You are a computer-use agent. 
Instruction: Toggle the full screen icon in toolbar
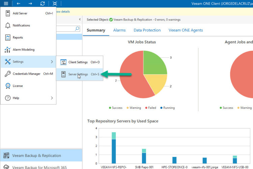coord(55,3)
